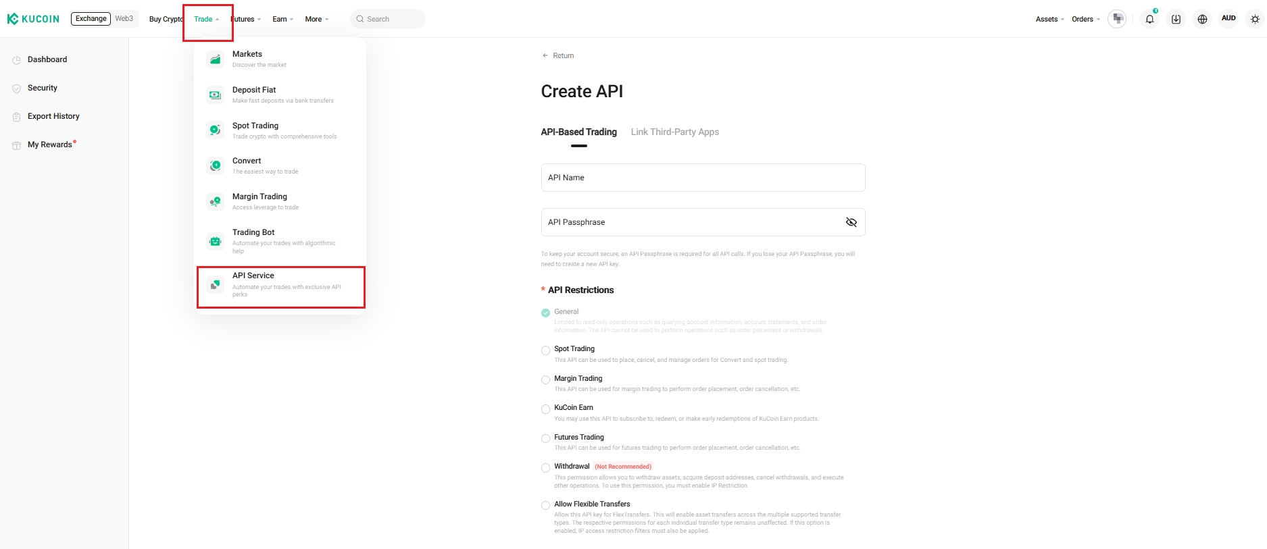
Task: Open the Earn dropdown menu
Action: tap(282, 19)
